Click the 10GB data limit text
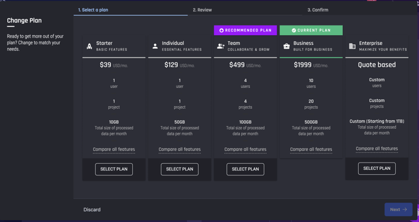The height and width of the screenshot is (222, 419). [114, 122]
